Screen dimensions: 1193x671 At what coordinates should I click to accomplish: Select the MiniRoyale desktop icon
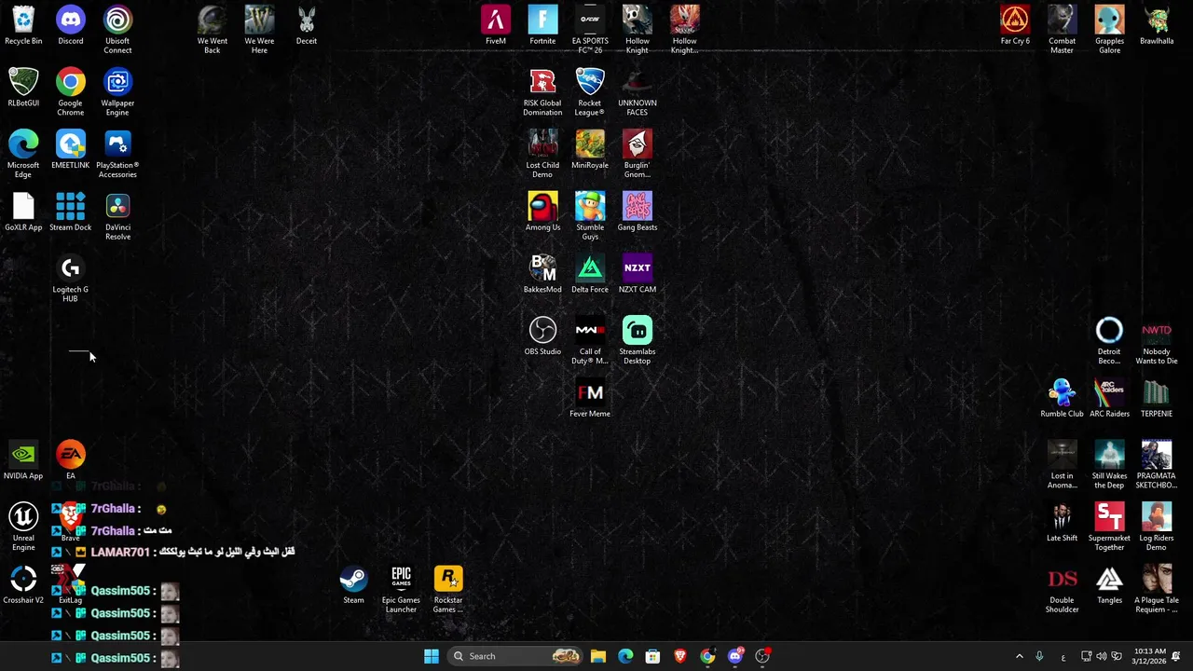click(x=590, y=150)
